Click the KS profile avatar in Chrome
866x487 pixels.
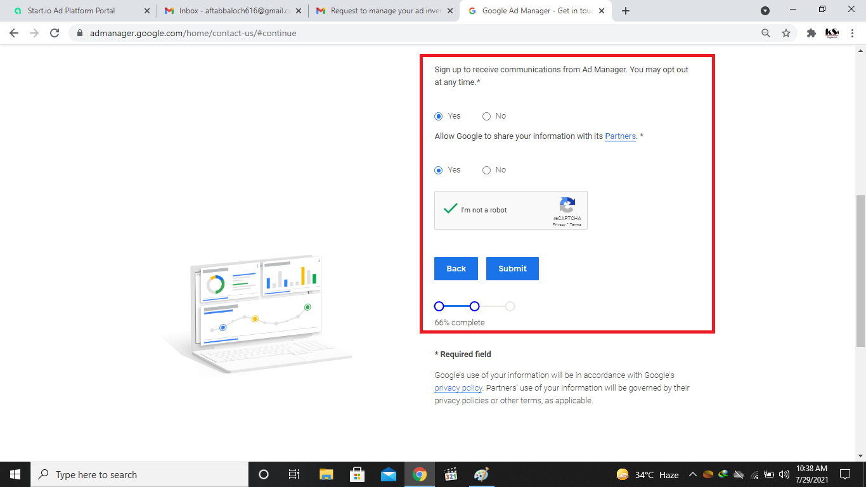pyautogui.click(x=832, y=33)
